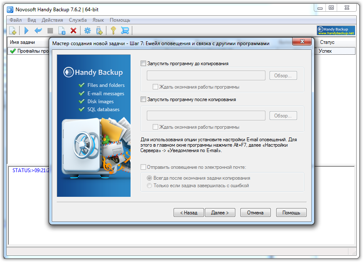This screenshot has height=262, width=363.
Task: Click the gray Stop square icon
Action: coord(50,31)
